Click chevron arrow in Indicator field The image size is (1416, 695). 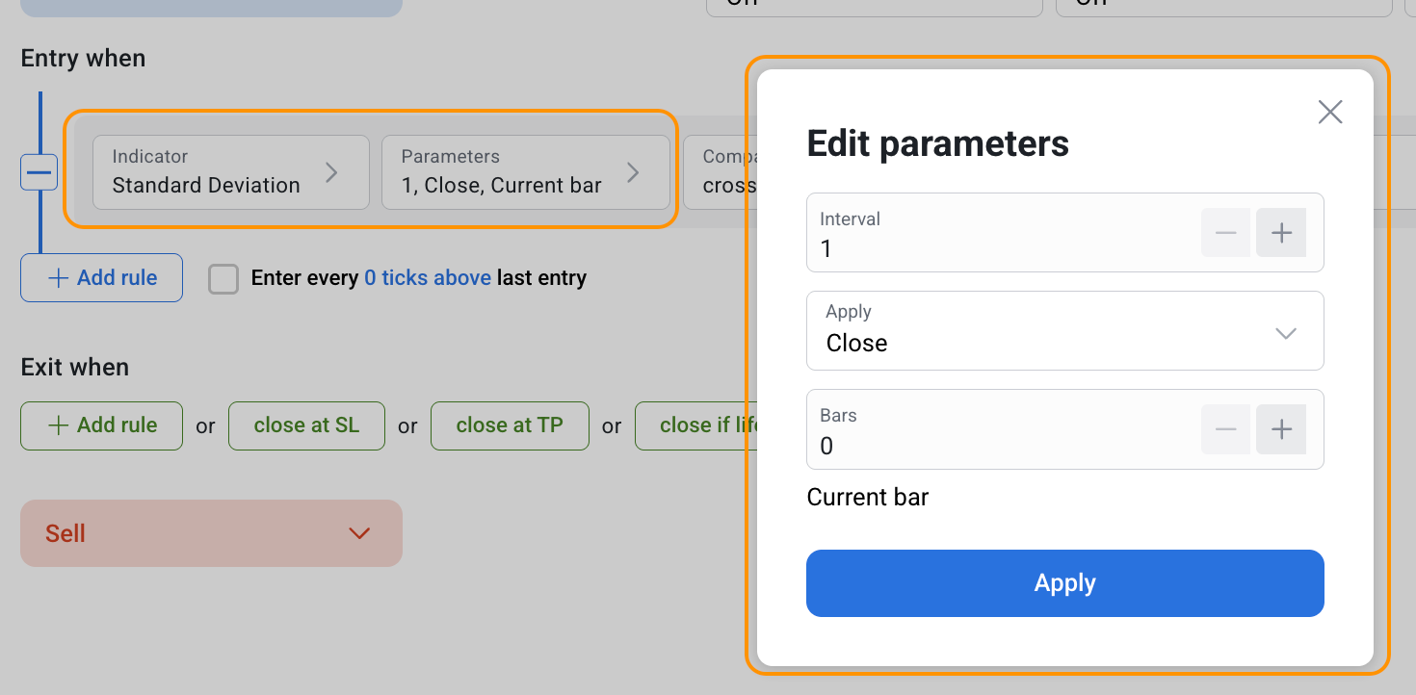point(331,172)
